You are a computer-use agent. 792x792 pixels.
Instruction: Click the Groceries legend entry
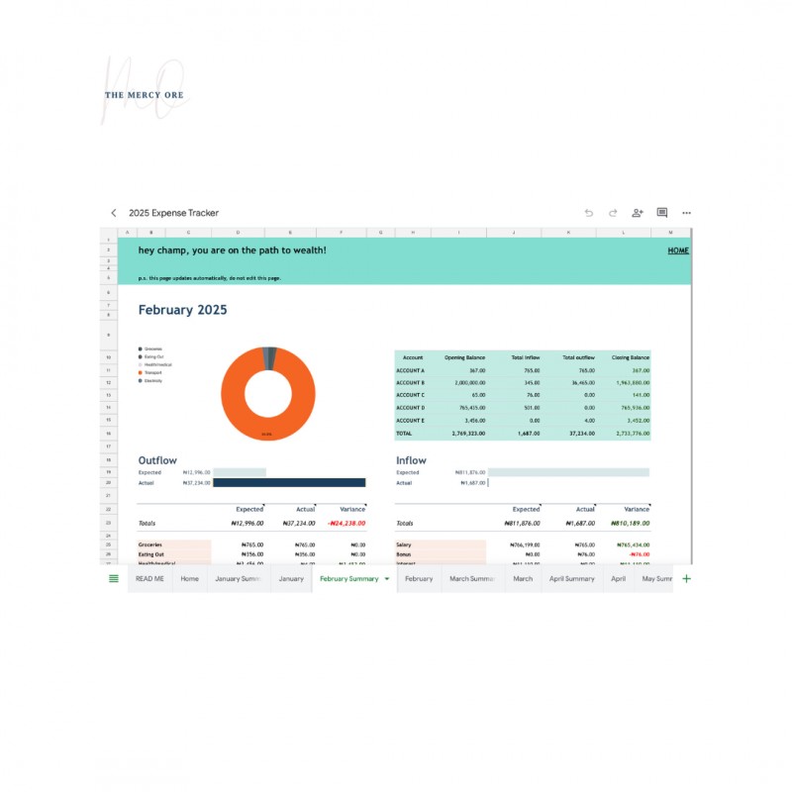150,348
